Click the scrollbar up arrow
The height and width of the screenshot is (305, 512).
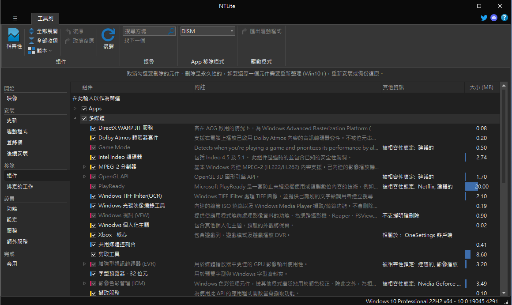[504, 86]
